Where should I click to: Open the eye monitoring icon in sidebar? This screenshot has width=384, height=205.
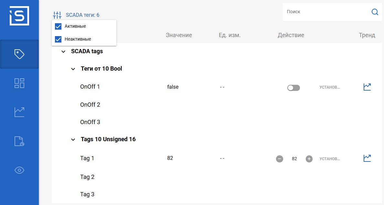tap(19, 170)
